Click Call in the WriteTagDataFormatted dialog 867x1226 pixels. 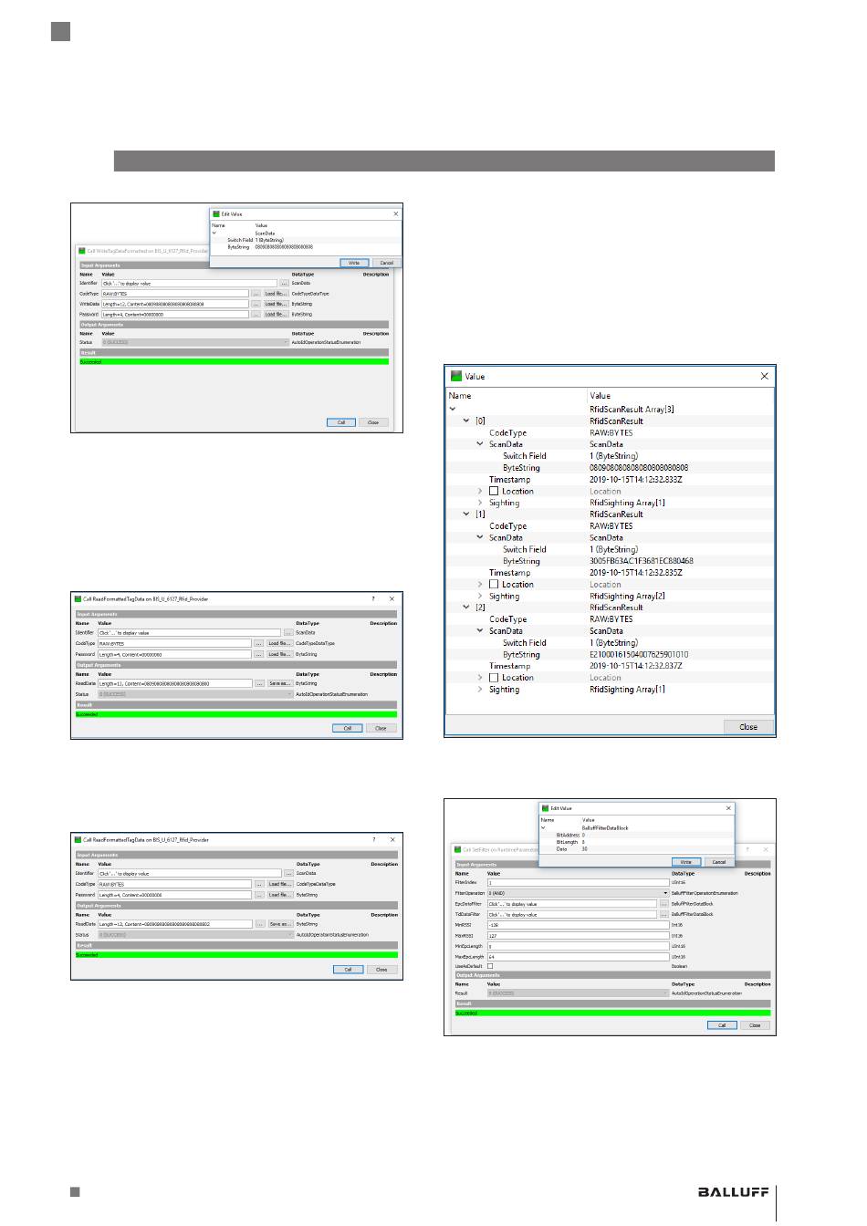[341, 422]
